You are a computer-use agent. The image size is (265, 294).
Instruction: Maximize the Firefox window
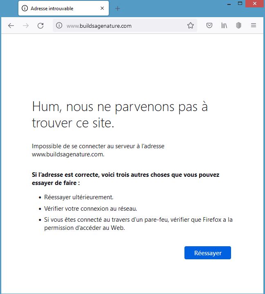coord(240,3)
